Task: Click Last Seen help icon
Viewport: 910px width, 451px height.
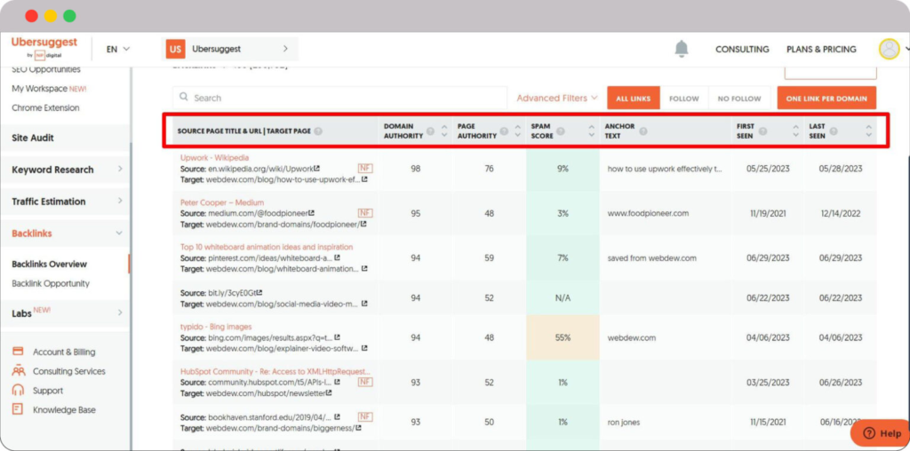Action: pos(834,131)
